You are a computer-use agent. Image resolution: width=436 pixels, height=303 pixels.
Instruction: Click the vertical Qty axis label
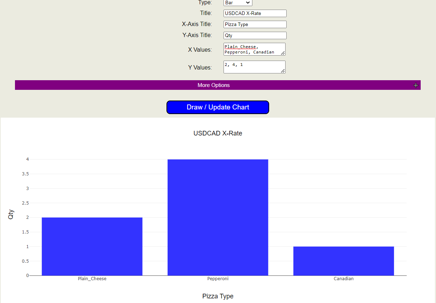pyautogui.click(x=11, y=214)
